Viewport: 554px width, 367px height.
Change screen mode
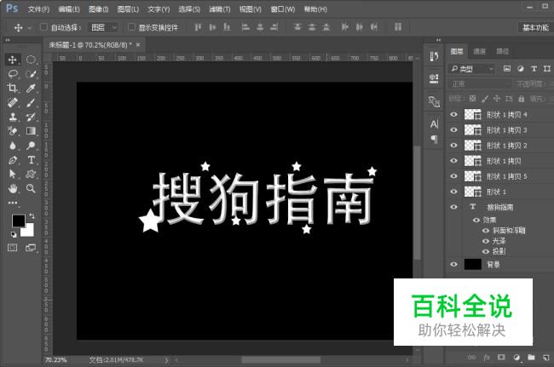(31, 248)
